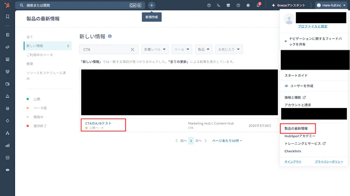This screenshot has width=350, height=196.
Task: Click the plus icon to create new
Action: [151, 5]
